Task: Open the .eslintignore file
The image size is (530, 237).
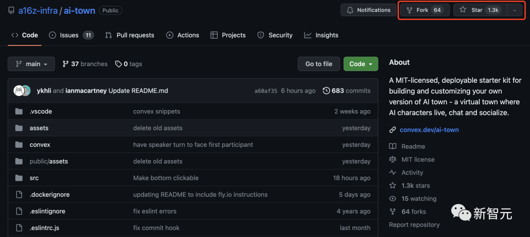Action: [47, 212]
